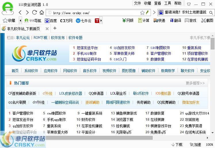The width and height of the screenshot is (215, 148).
Task: Click the search box with news text
Action: [185, 12]
